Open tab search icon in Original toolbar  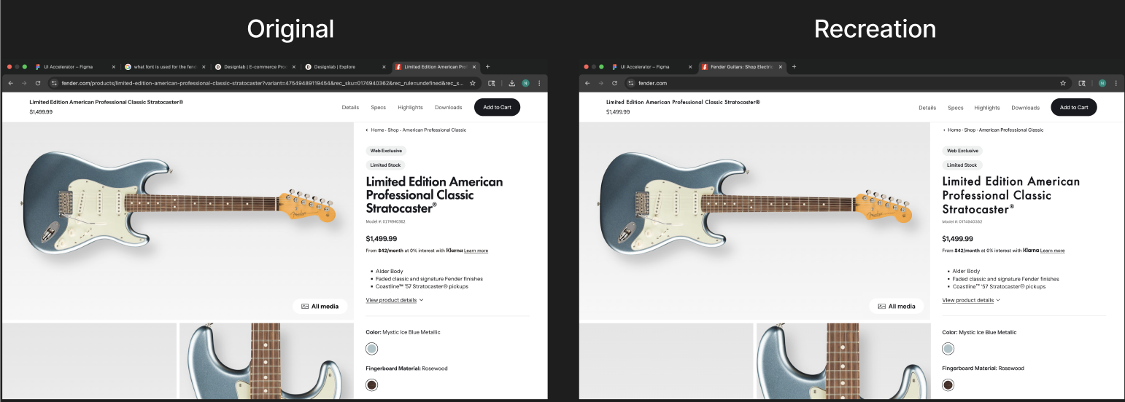click(492, 83)
